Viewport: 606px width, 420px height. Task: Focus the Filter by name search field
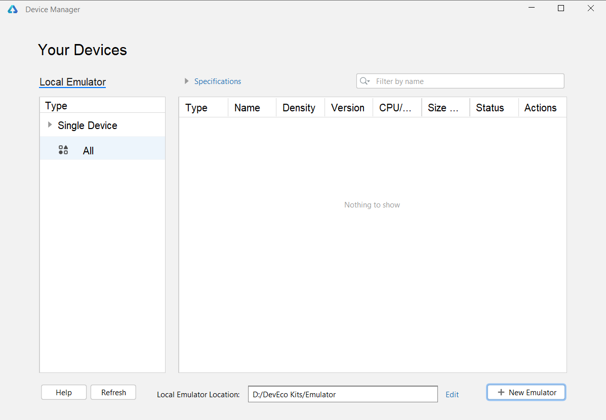(460, 81)
